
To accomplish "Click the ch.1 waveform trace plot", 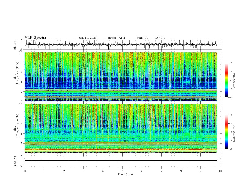I will pos(121,45).
